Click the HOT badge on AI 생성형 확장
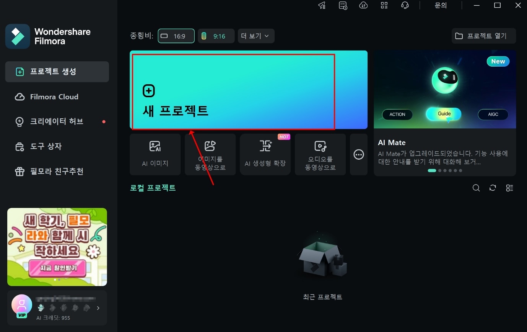527x332 pixels. click(284, 137)
